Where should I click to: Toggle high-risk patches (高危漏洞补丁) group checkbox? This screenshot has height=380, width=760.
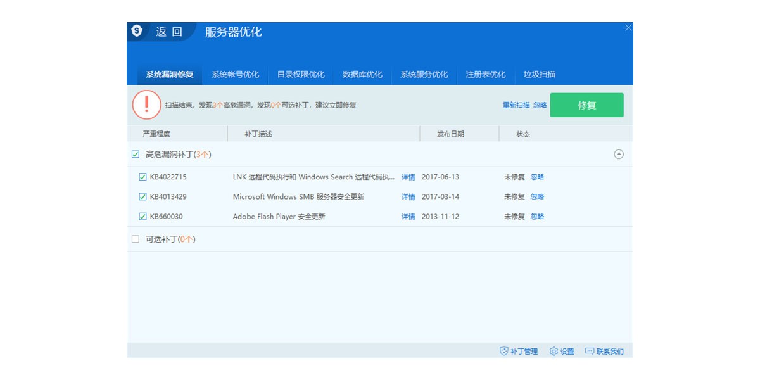(135, 155)
